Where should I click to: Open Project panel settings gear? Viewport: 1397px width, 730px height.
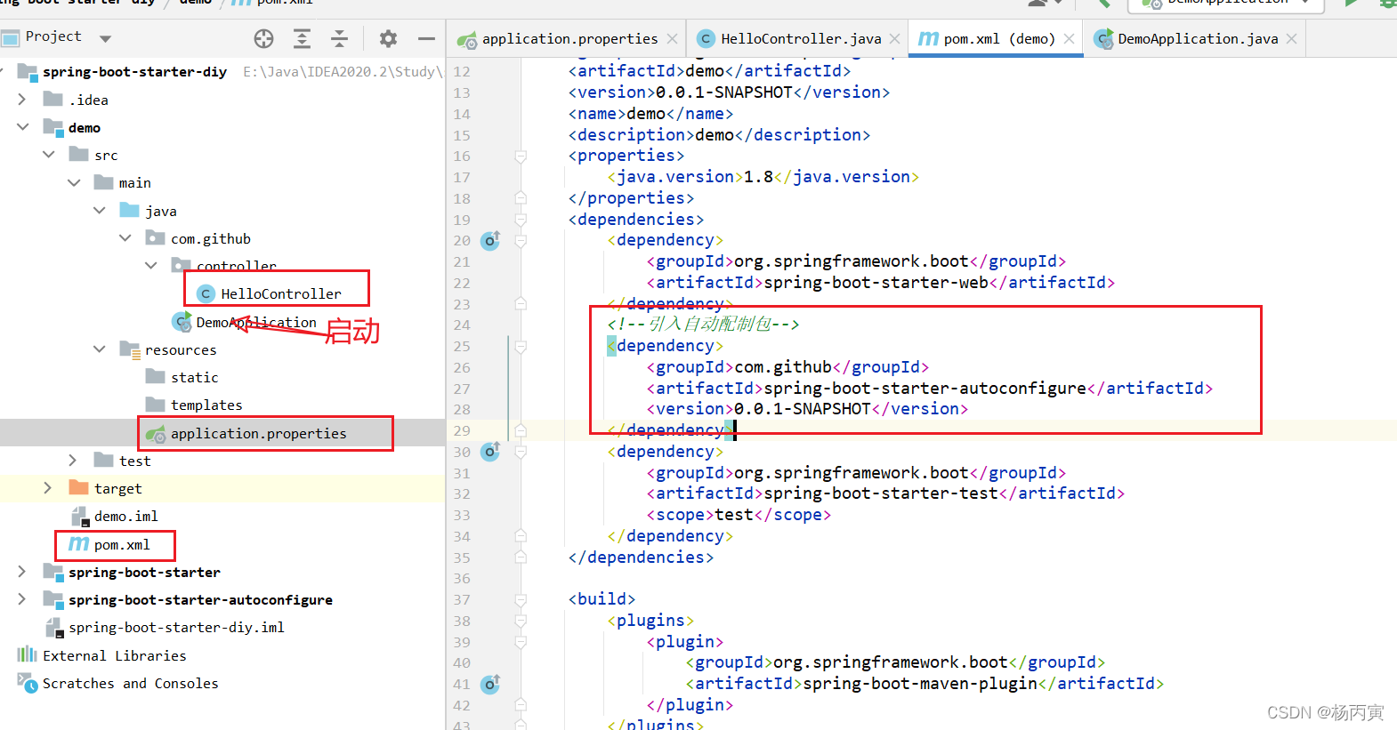(388, 38)
